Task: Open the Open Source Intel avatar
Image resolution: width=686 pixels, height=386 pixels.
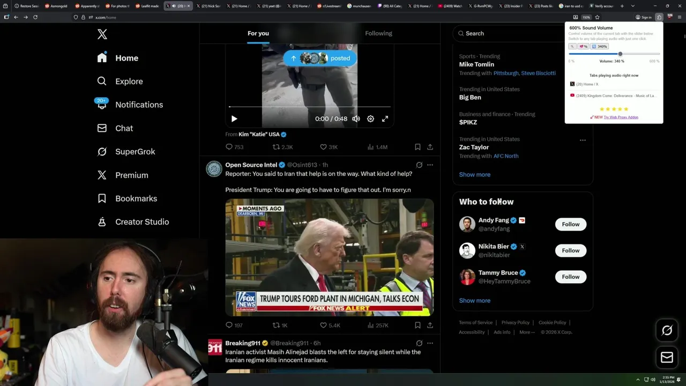Action: pyautogui.click(x=214, y=169)
